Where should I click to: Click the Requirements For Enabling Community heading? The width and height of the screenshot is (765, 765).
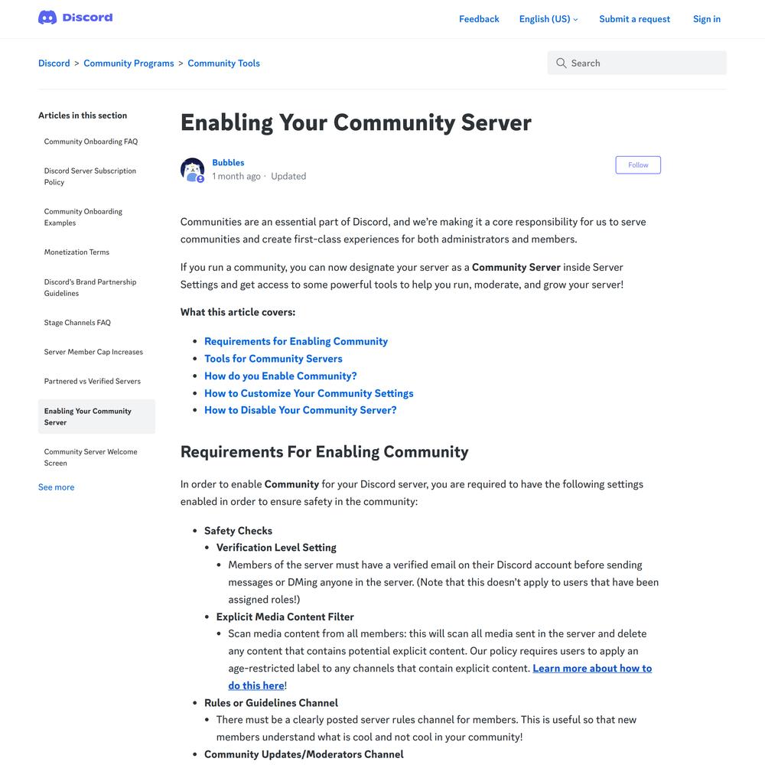[x=324, y=452]
